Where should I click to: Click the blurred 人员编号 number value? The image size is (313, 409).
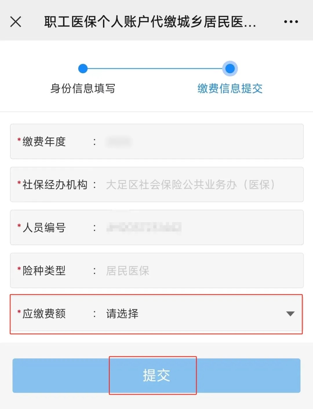tap(144, 227)
